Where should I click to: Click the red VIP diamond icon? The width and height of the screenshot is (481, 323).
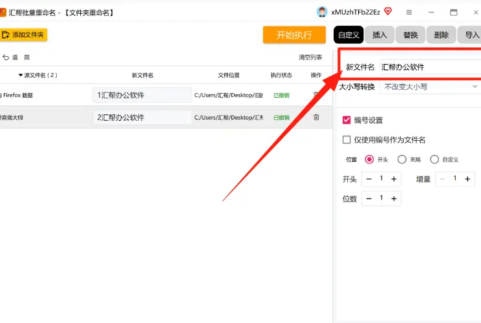(x=388, y=12)
